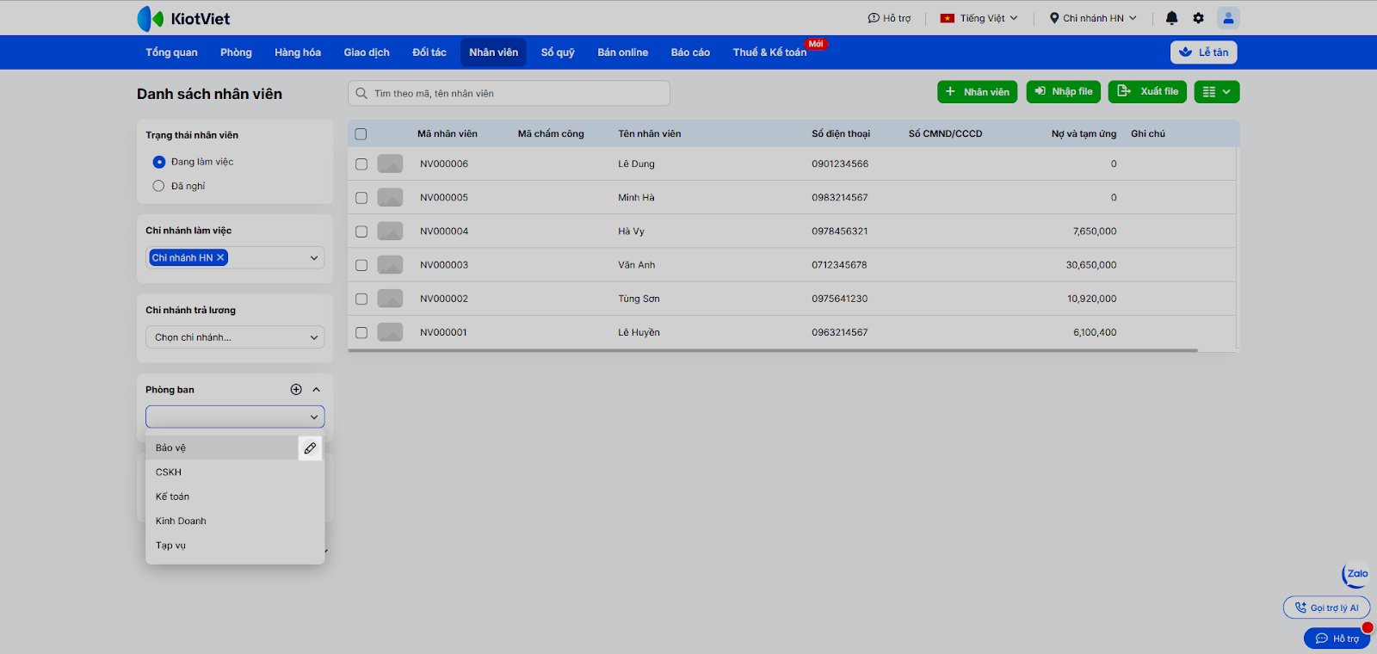The height and width of the screenshot is (654, 1377).
Task: Click the Phòng ban combo box
Action: point(235,416)
